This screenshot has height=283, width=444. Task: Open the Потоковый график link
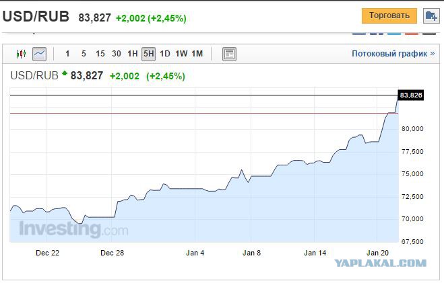(x=393, y=53)
